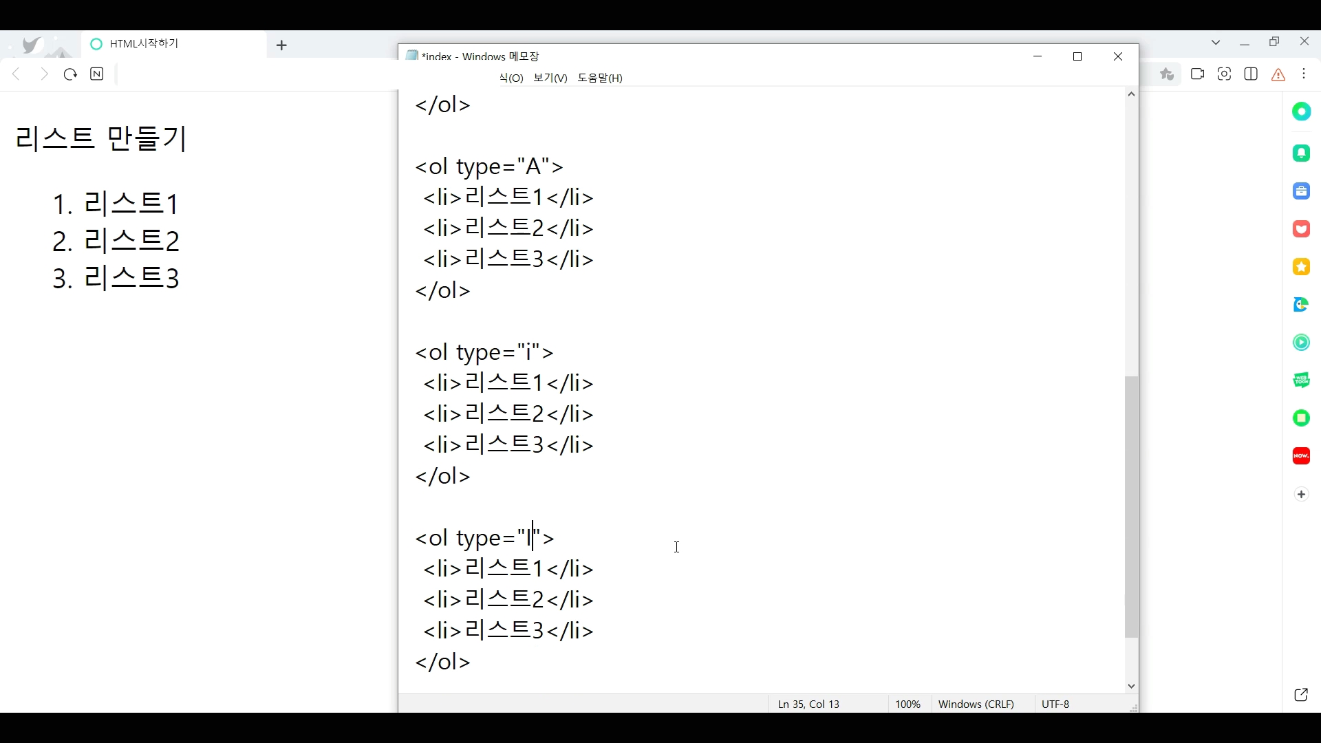Expand the tab search dropdown chevron
This screenshot has width=1321, height=743.
coord(1216,43)
